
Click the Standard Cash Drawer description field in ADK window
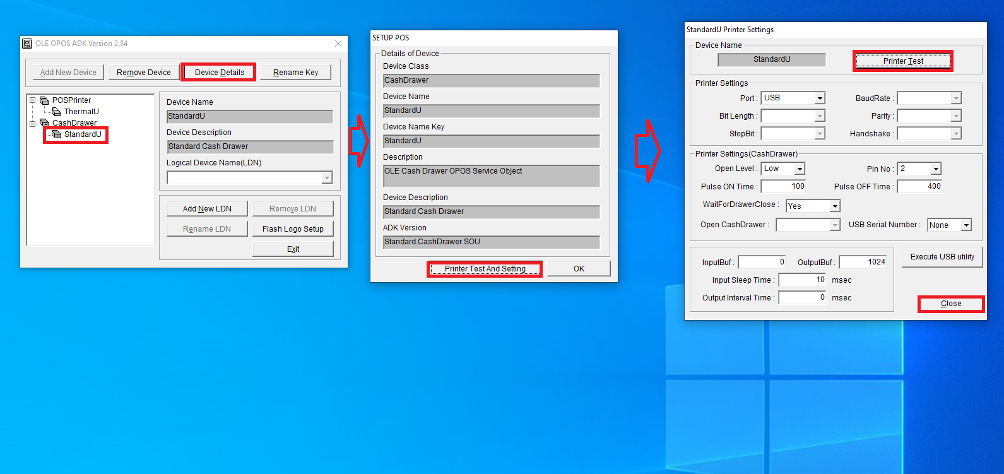pyautogui.click(x=250, y=146)
